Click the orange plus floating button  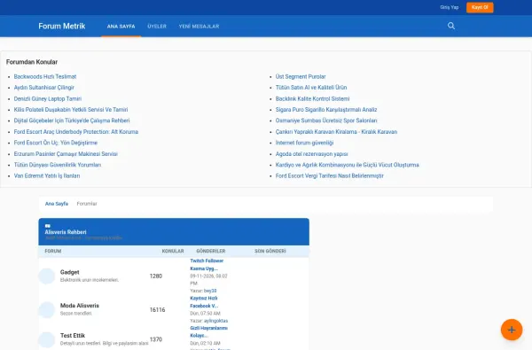(x=512, y=330)
